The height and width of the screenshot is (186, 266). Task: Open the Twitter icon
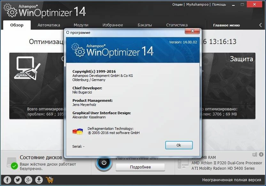point(18,180)
